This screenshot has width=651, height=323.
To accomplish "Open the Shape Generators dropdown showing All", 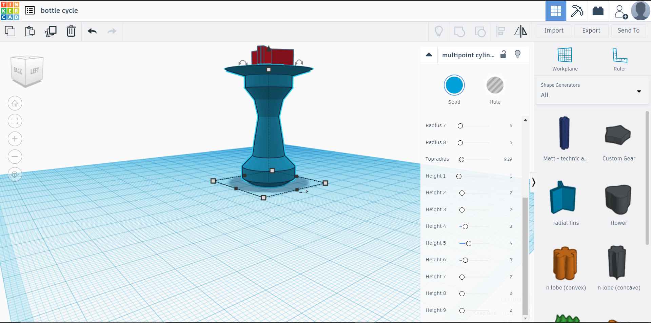I will click(591, 95).
